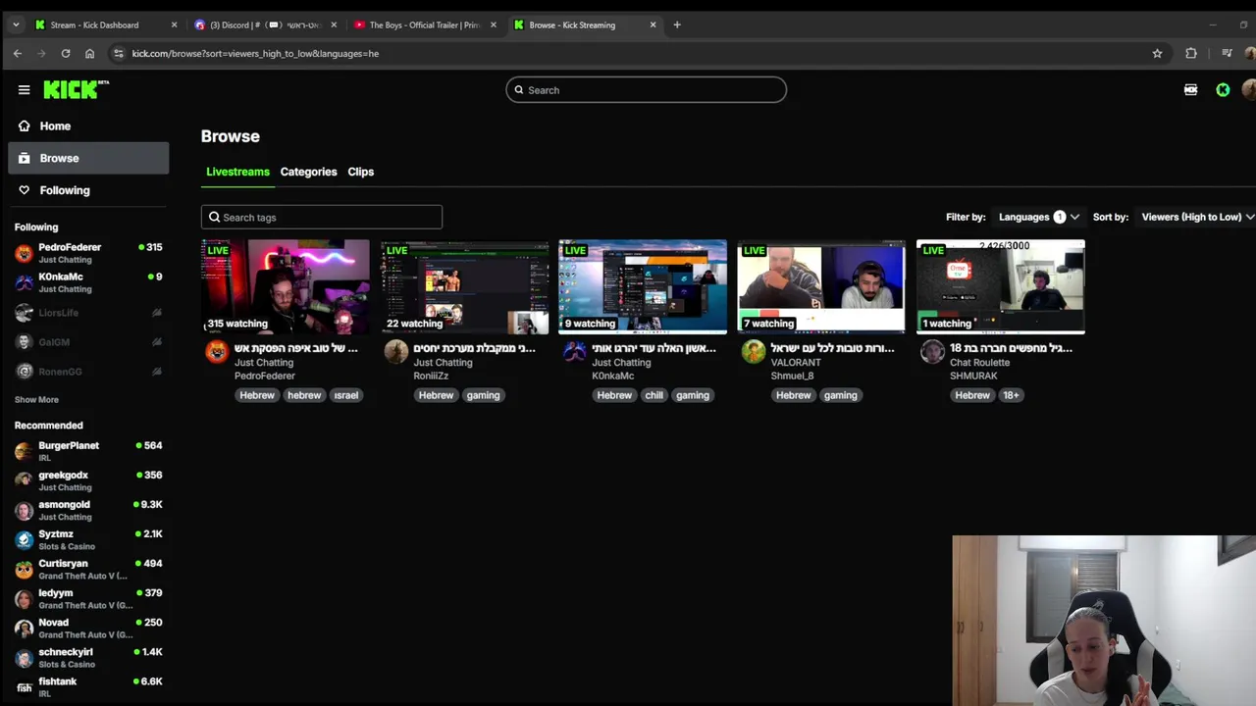
Task: Bookmark this page with star icon
Action: click(1157, 53)
